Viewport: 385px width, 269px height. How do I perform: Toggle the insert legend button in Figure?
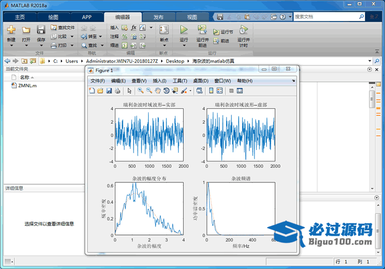click(220, 91)
